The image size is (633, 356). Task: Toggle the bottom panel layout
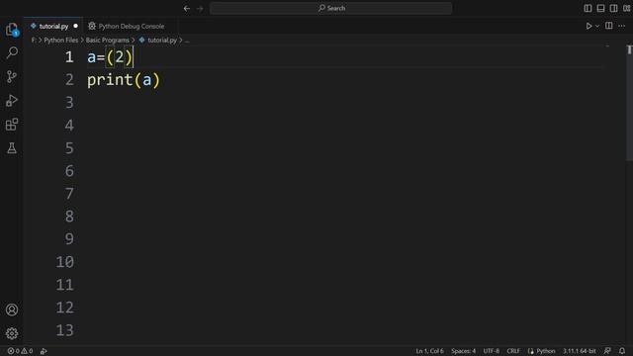pos(600,8)
